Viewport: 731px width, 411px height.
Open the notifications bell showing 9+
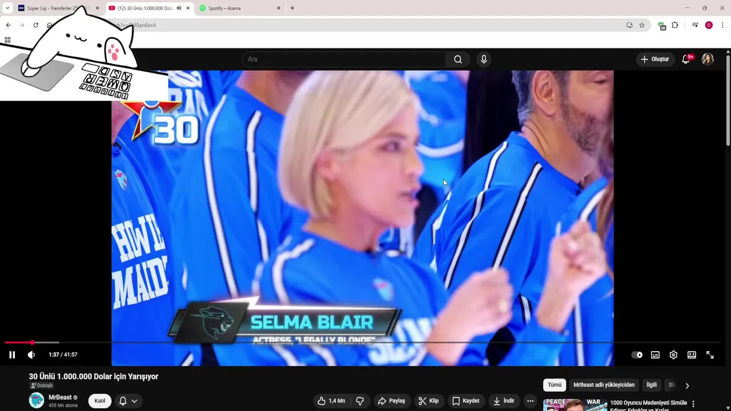[x=686, y=59]
